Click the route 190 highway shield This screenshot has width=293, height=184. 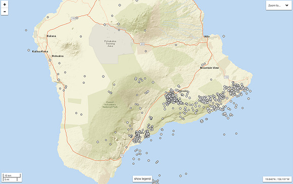pyautogui.click(x=73, y=19)
